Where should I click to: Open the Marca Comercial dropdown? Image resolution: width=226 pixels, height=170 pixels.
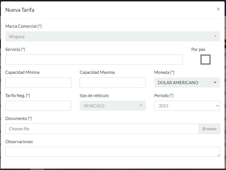pos(112,36)
